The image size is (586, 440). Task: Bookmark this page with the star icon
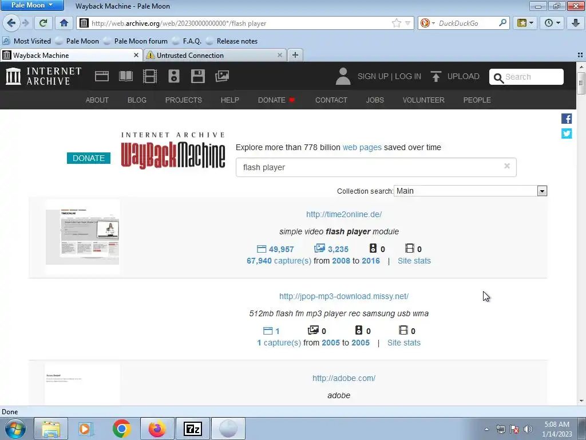point(397,23)
